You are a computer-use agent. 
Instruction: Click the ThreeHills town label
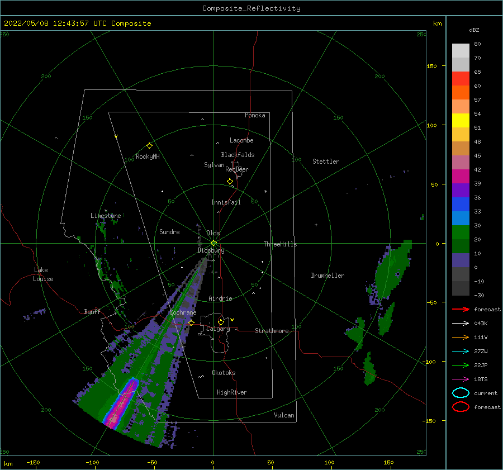tap(281, 244)
